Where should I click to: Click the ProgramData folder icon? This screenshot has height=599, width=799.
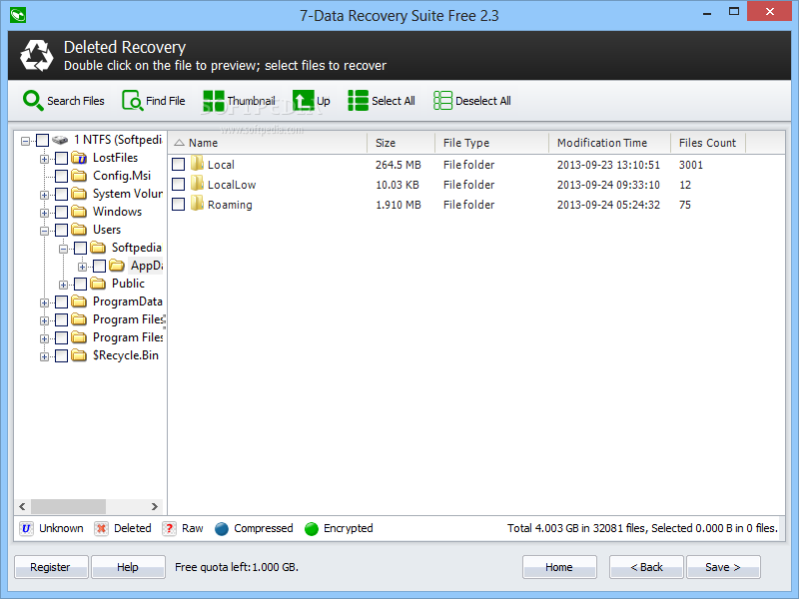pyautogui.click(x=79, y=301)
